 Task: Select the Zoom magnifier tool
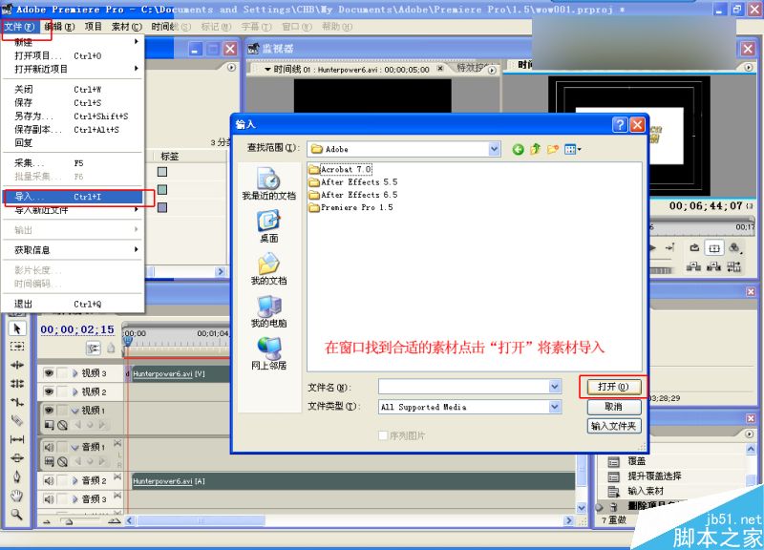(17, 514)
